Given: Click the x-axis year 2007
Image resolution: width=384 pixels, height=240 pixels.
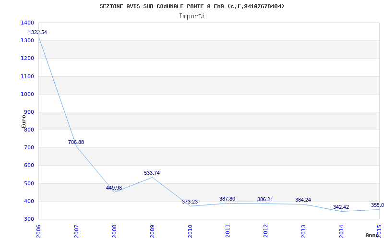Looking at the screenshot, I should click(76, 231).
